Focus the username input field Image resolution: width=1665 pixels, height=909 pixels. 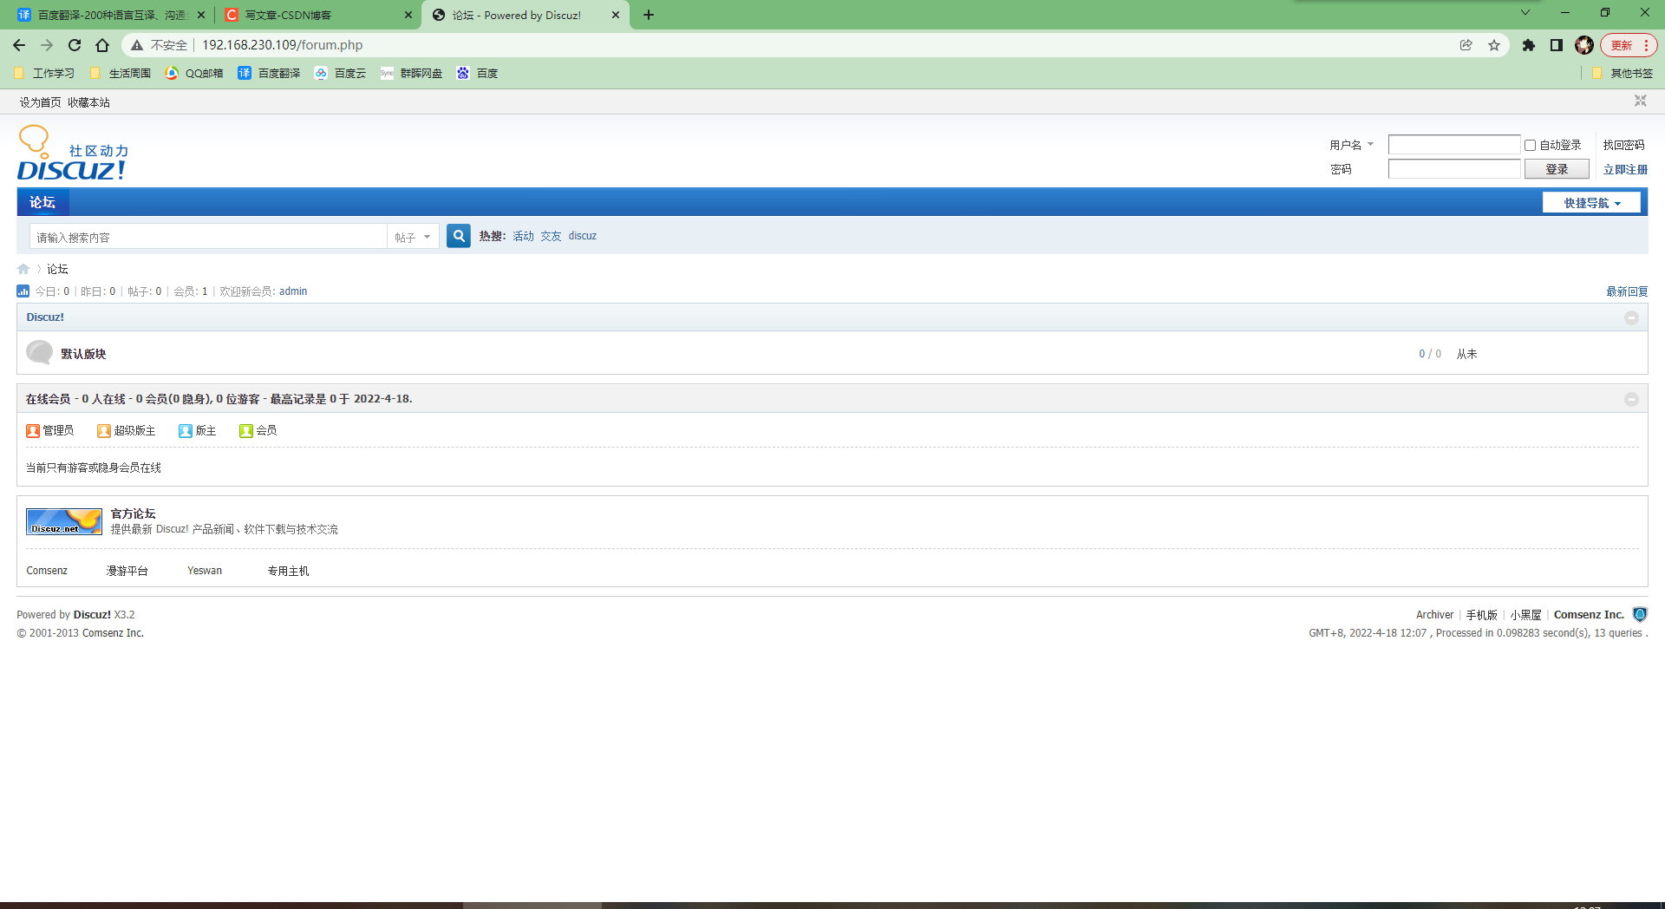[x=1454, y=145]
